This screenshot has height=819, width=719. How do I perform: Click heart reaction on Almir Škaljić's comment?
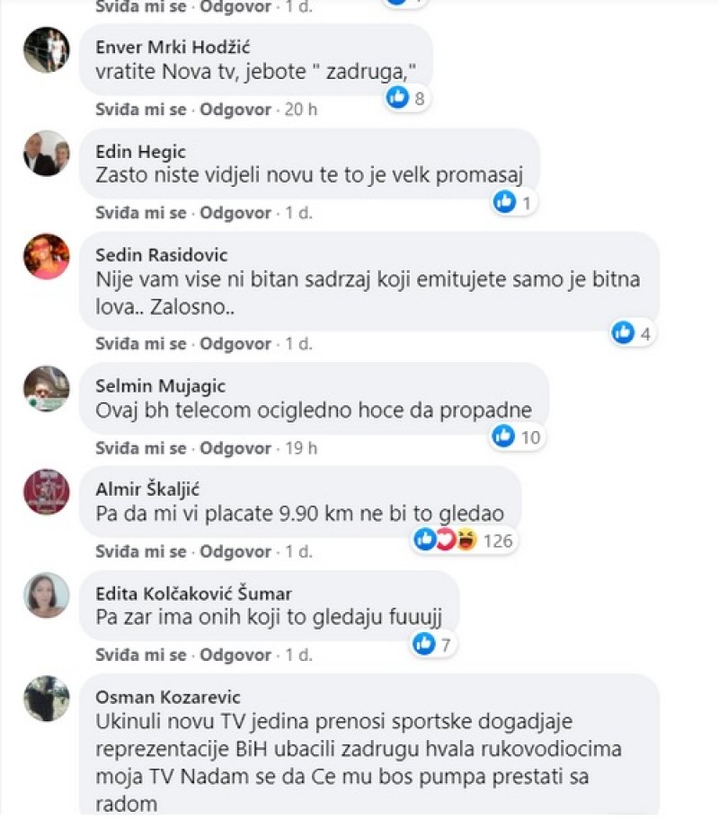tap(445, 540)
